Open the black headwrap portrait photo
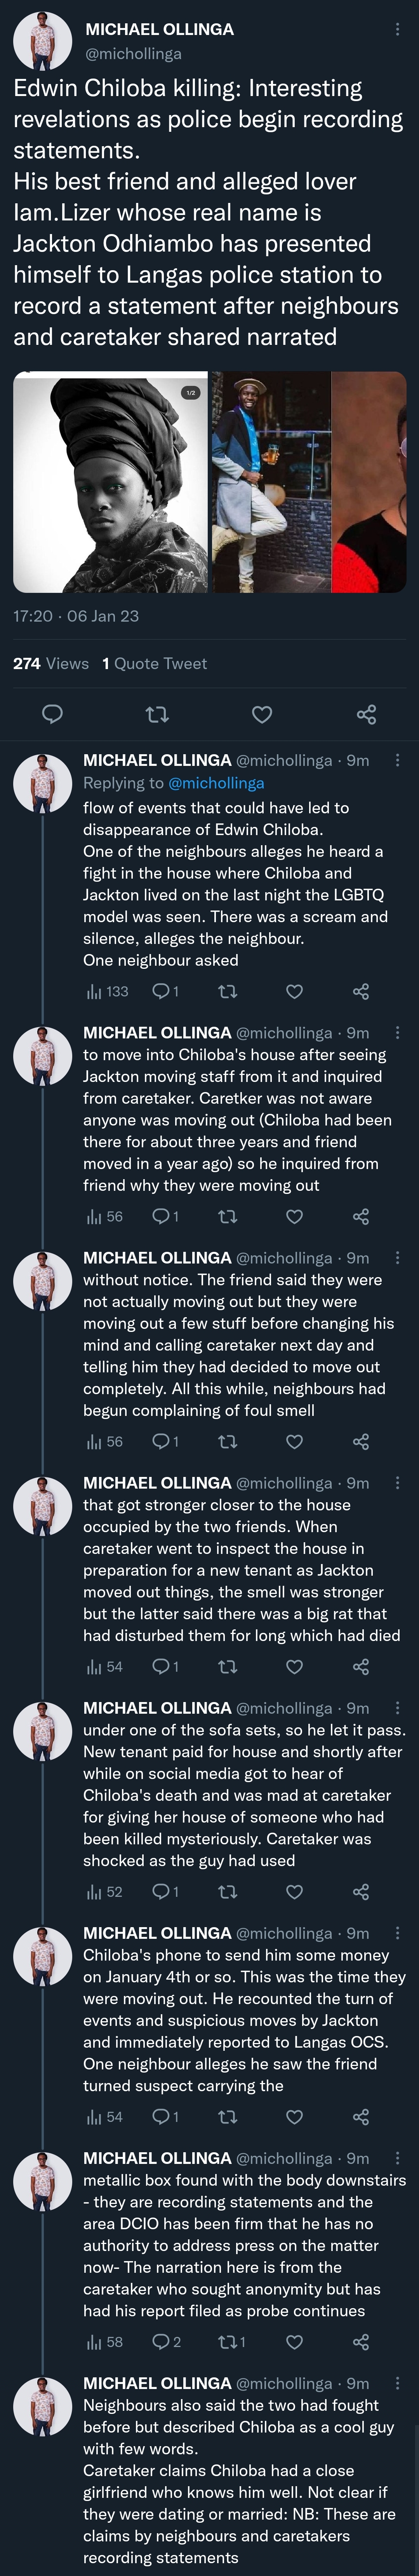This screenshot has width=419, height=2576. tap(110, 482)
